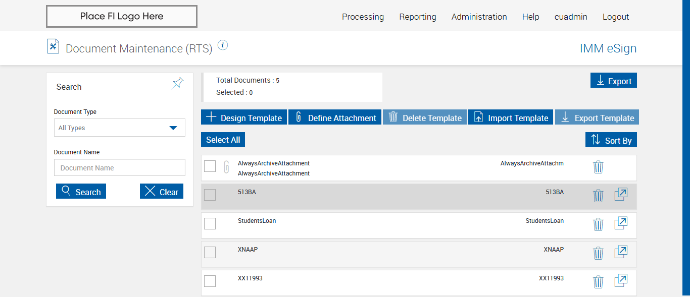The image size is (690, 297).
Task: Click the Select All button
Action: (223, 140)
